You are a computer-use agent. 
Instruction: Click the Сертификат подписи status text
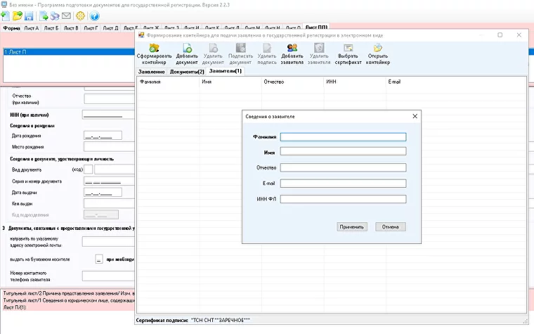193,320
